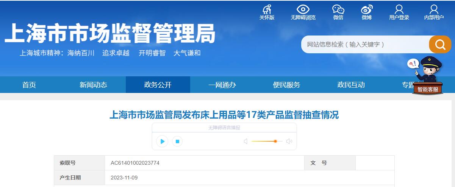The height and width of the screenshot is (187, 455).
Task: Mute audio via the left speaker icon
Action: click(x=245, y=141)
